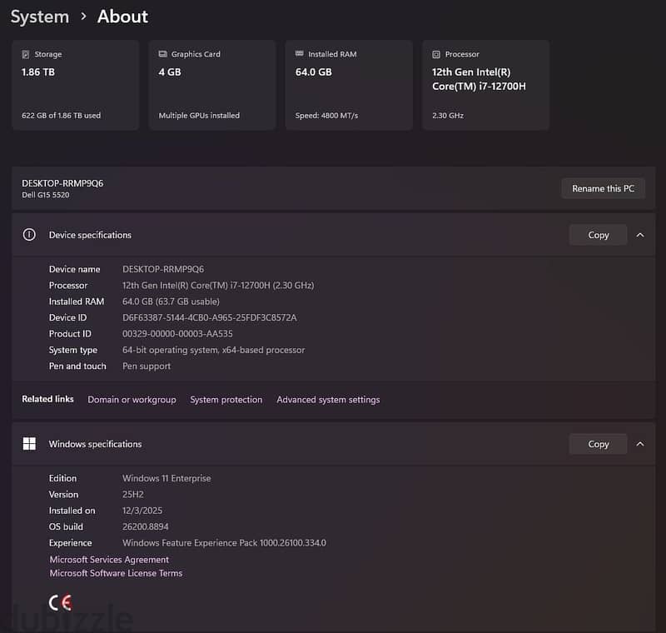This screenshot has width=666, height=633.
Task: Click the Processor card icon
Action: tap(436, 54)
